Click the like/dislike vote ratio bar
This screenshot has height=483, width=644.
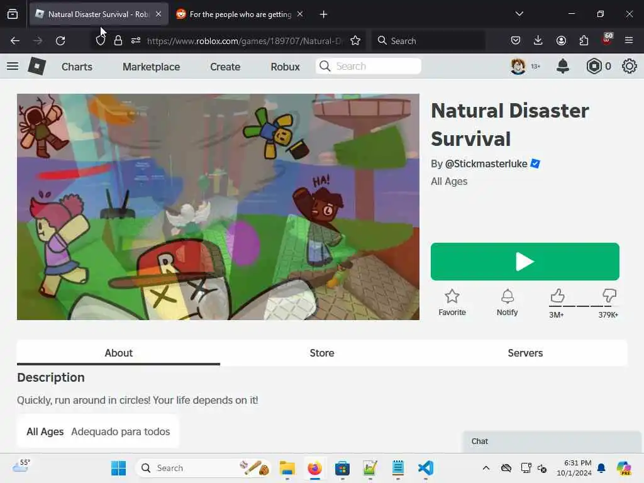584,306
